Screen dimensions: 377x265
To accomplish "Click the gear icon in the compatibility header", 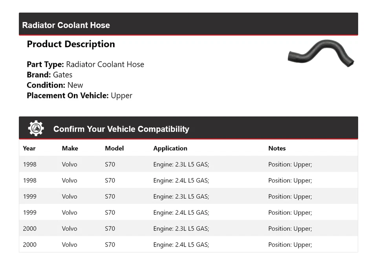I will [36, 129].
